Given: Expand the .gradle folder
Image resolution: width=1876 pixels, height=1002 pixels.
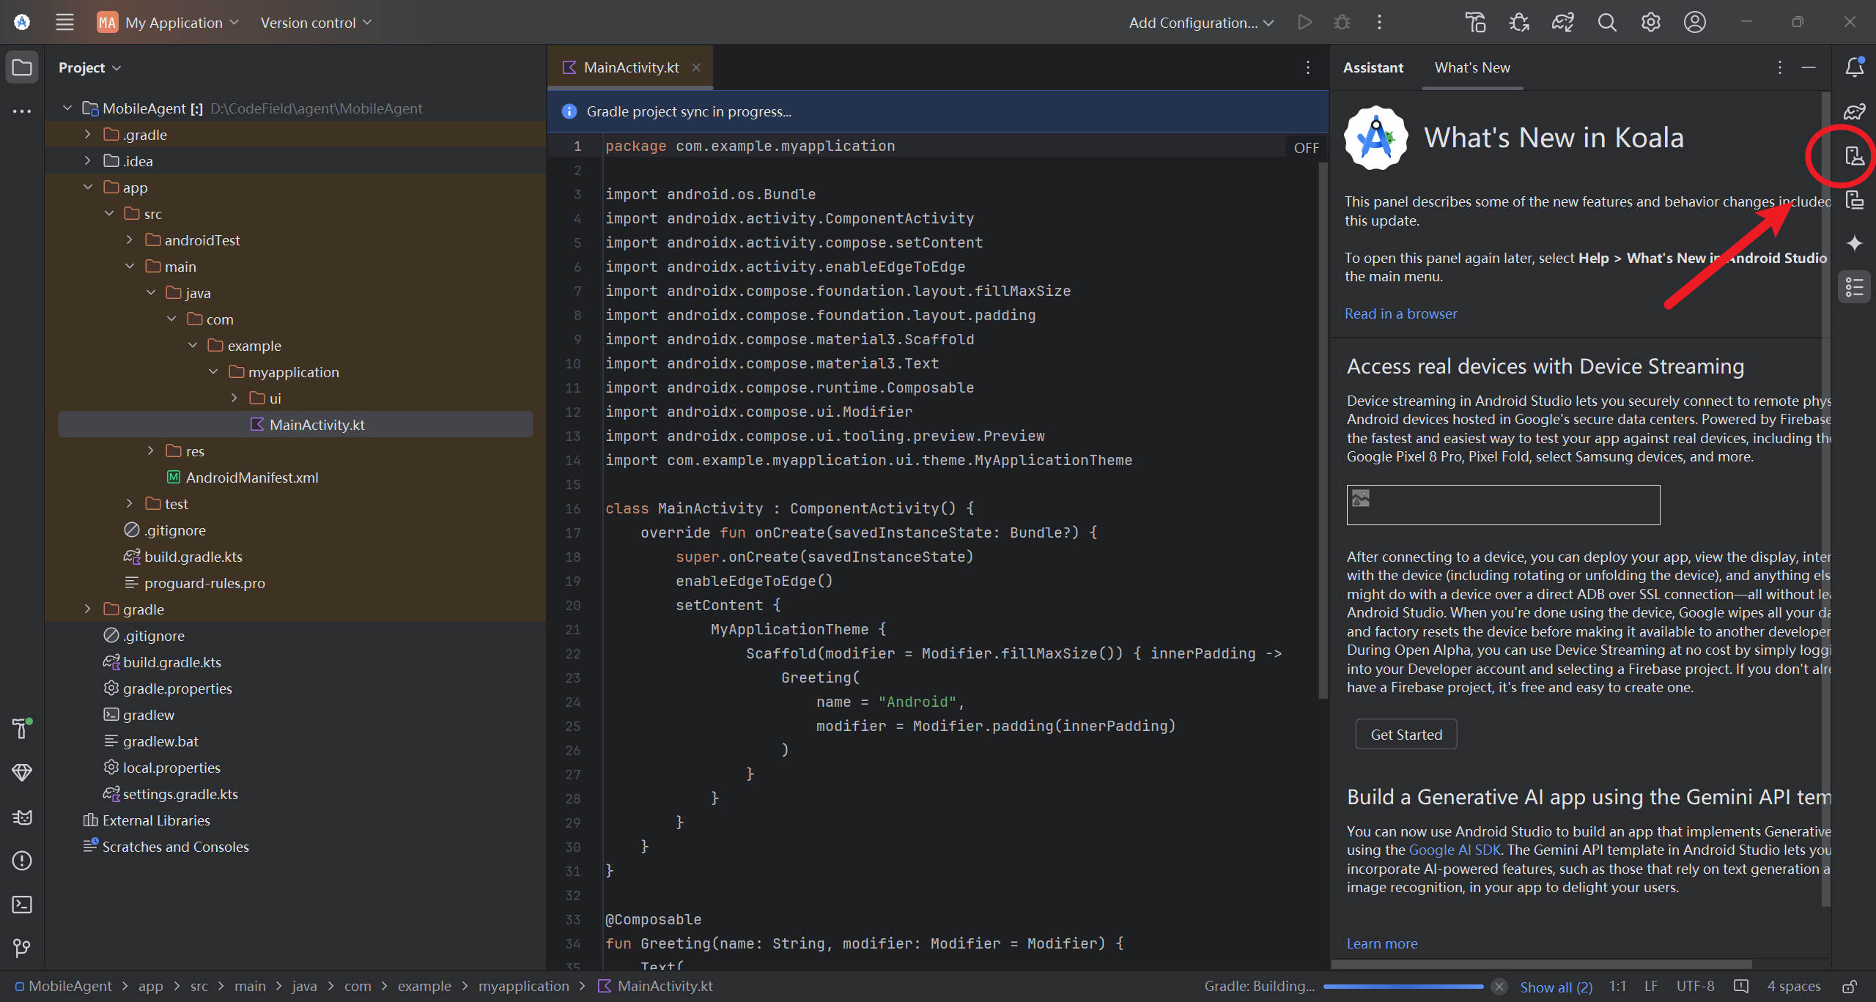Looking at the screenshot, I should (88, 135).
